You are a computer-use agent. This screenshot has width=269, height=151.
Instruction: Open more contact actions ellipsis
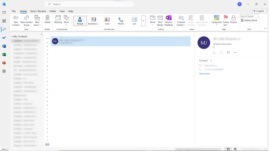click(235, 53)
